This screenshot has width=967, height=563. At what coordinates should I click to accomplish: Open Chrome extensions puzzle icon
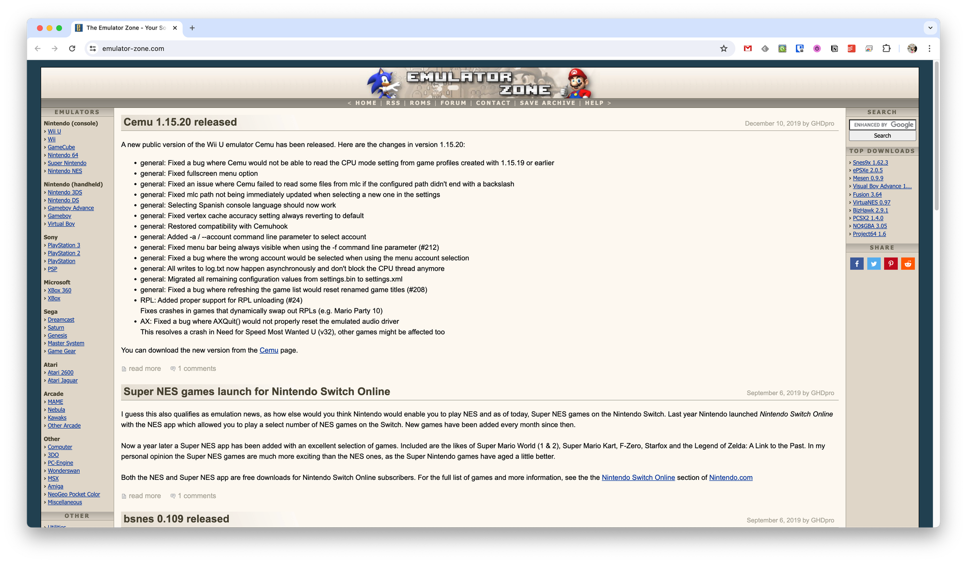pos(886,48)
